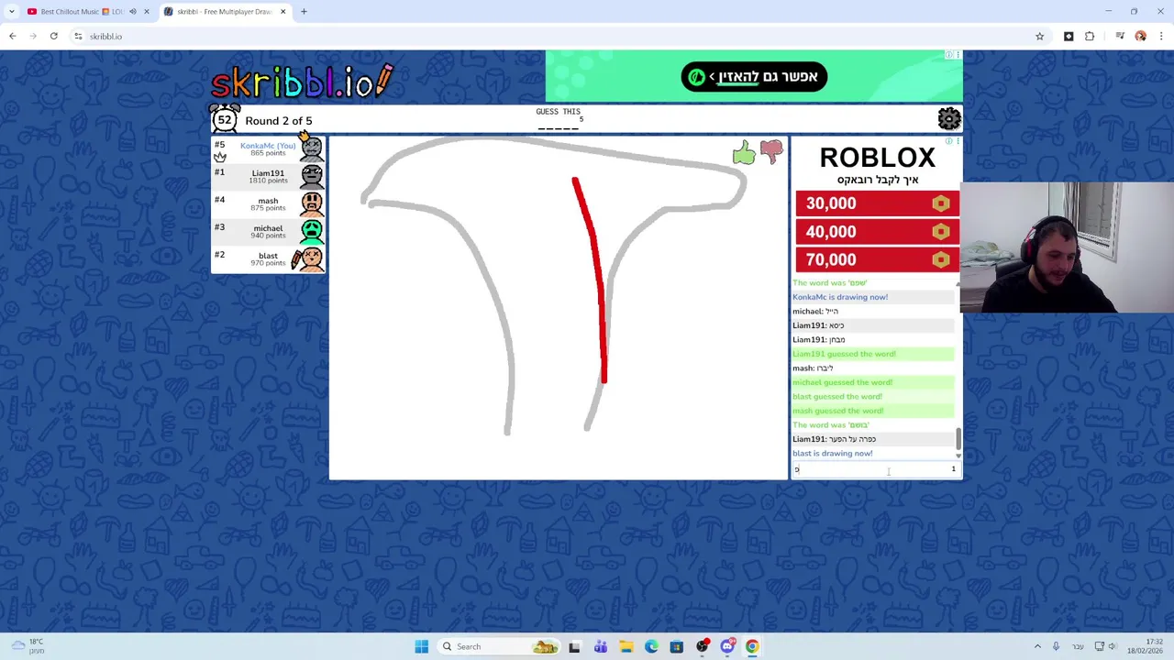
Task: Open File Explorer from taskbar
Action: (x=626, y=646)
